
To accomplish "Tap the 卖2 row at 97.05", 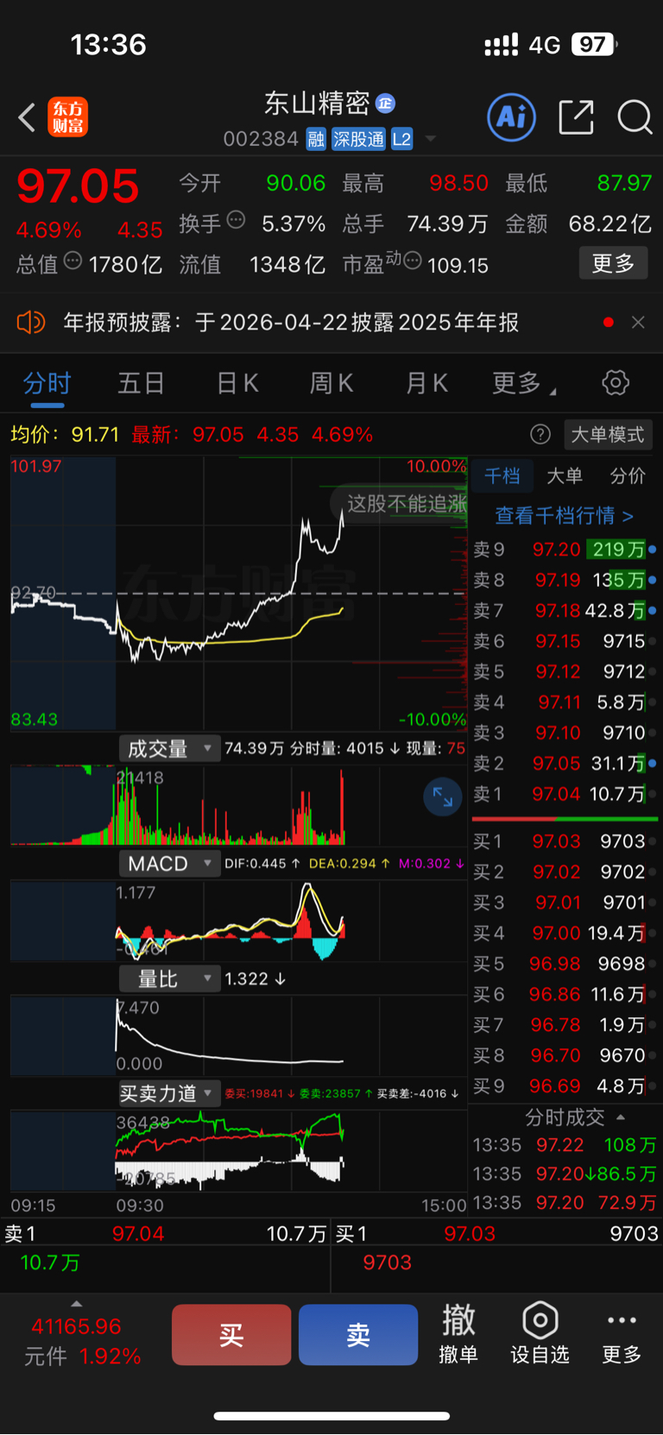I will click(x=565, y=764).
